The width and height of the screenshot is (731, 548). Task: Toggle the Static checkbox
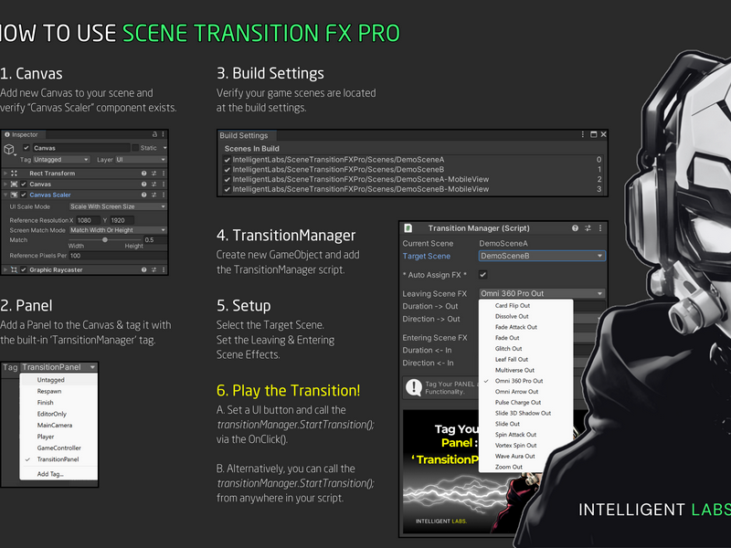point(135,148)
